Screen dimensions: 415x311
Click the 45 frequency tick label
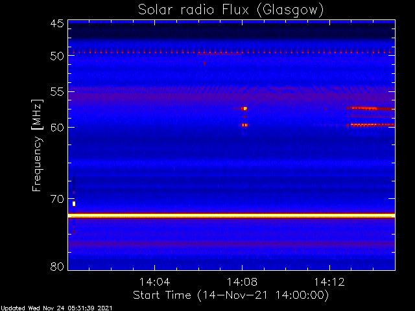click(57, 23)
